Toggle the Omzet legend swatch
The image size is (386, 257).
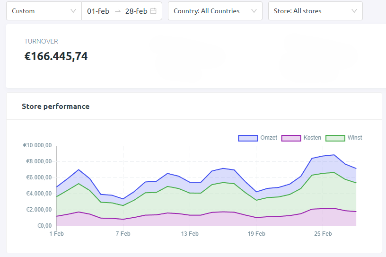click(248, 138)
